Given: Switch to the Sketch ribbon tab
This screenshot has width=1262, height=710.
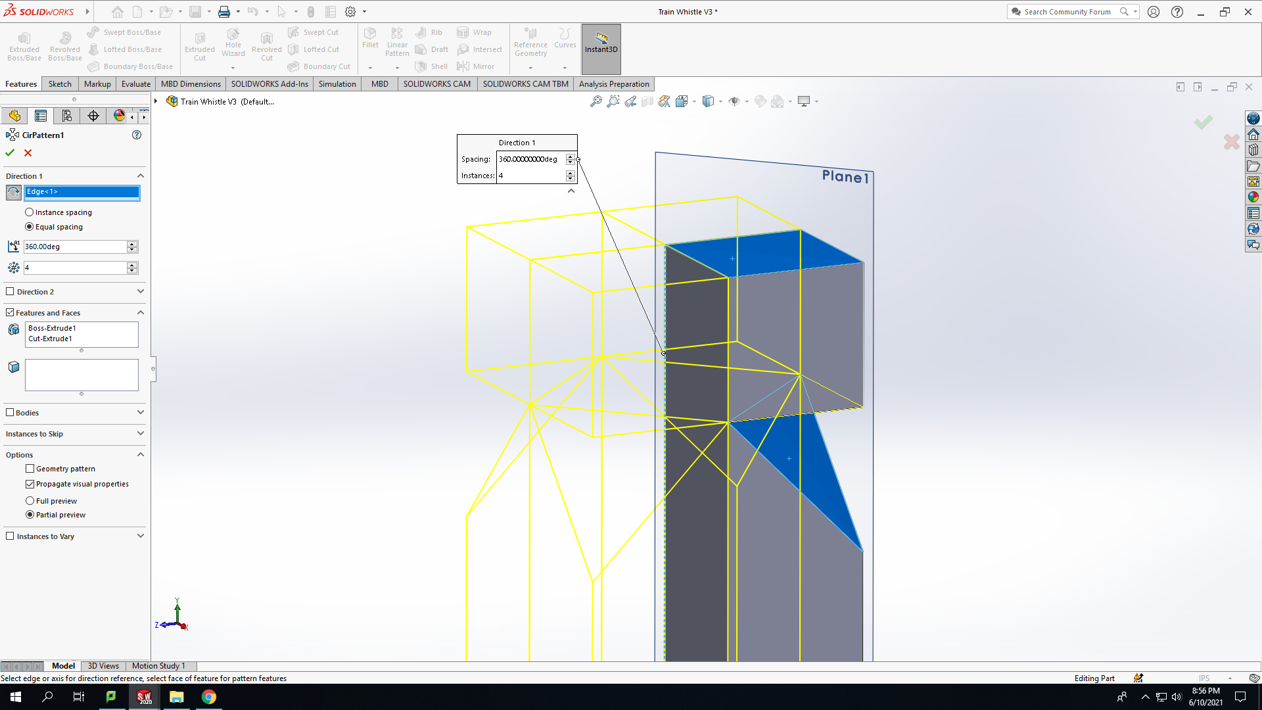Looking at the screenshot, I should (x=60, y=84).
